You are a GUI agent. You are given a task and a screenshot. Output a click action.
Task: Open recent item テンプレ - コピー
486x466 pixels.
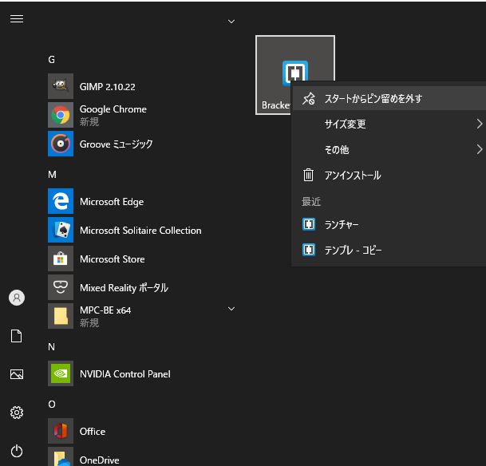coord(389,250)
